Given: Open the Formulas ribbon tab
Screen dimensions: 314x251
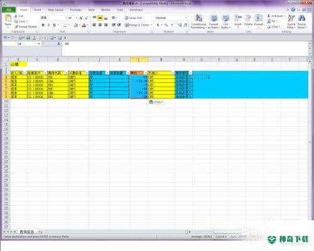Looking at the screenshot, I should point(75,10).
